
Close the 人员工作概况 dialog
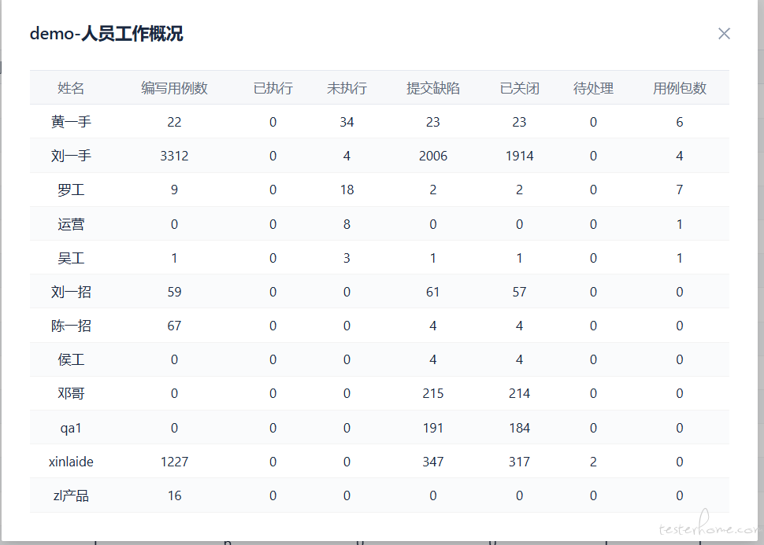coord(724,34)
